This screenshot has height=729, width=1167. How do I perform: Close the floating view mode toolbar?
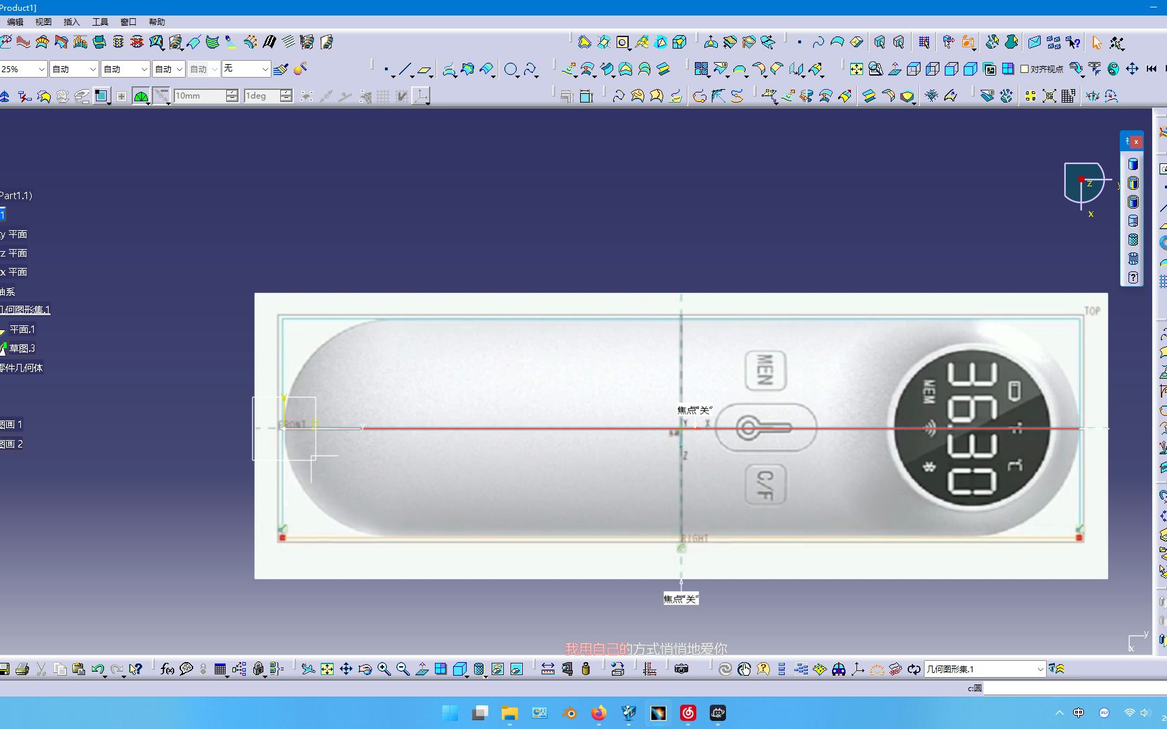pyautogui.click(x=1137, y=142)
